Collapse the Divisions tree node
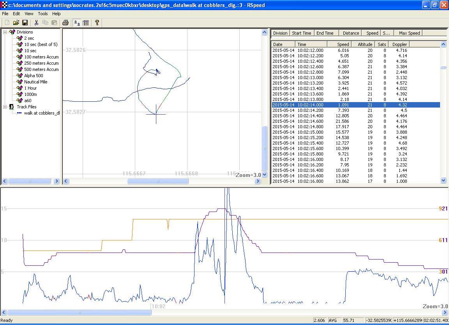The image size is (449, 325). click(x=5, y=32)
